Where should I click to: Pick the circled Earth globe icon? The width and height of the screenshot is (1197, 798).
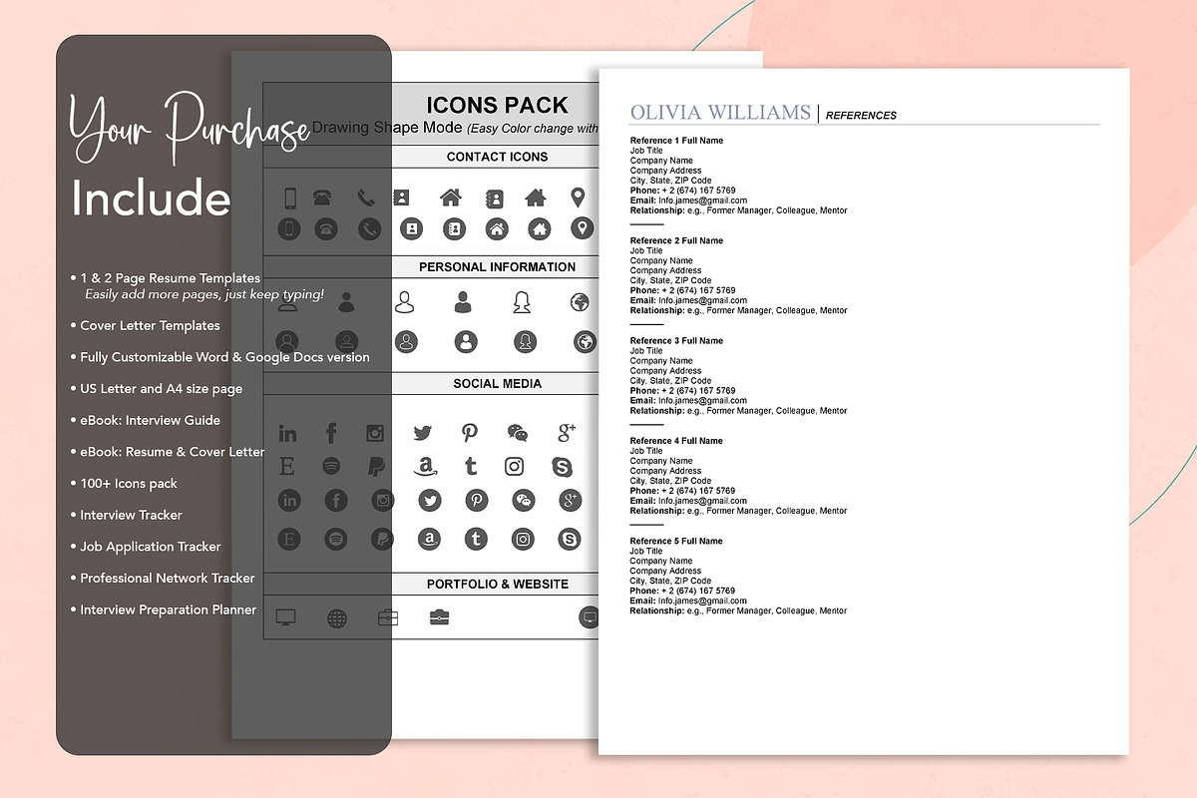586,342
